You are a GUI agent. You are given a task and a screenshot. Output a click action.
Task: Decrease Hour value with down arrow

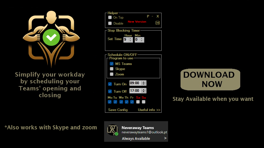[x=130, y=41]
